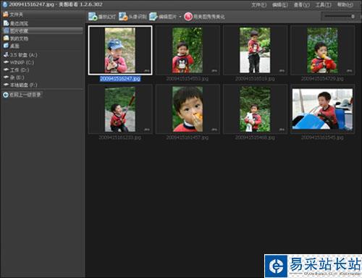Select thumbnail of boy holding phone to ear
Image resolution: width=362 pixels, height=278 pixels.
[188, 50]
